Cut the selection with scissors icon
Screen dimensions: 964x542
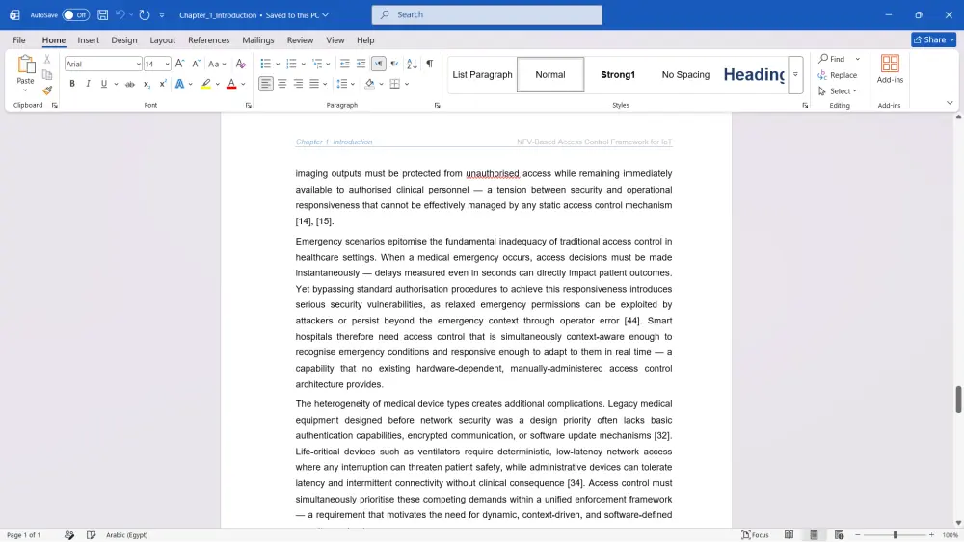47,60
